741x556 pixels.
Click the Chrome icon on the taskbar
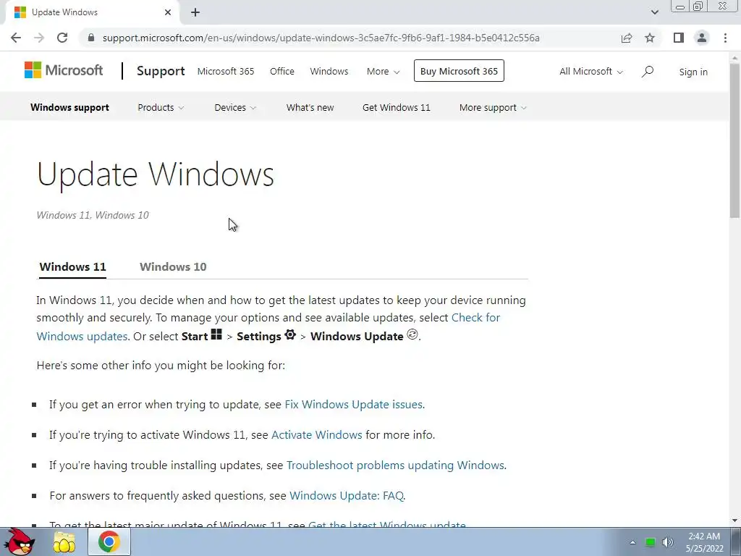pyautogui.click(x=109, y=542)
